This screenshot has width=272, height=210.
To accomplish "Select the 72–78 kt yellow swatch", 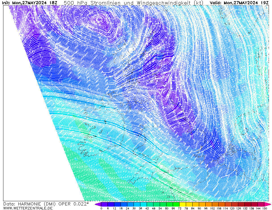I will coord(183,204).
